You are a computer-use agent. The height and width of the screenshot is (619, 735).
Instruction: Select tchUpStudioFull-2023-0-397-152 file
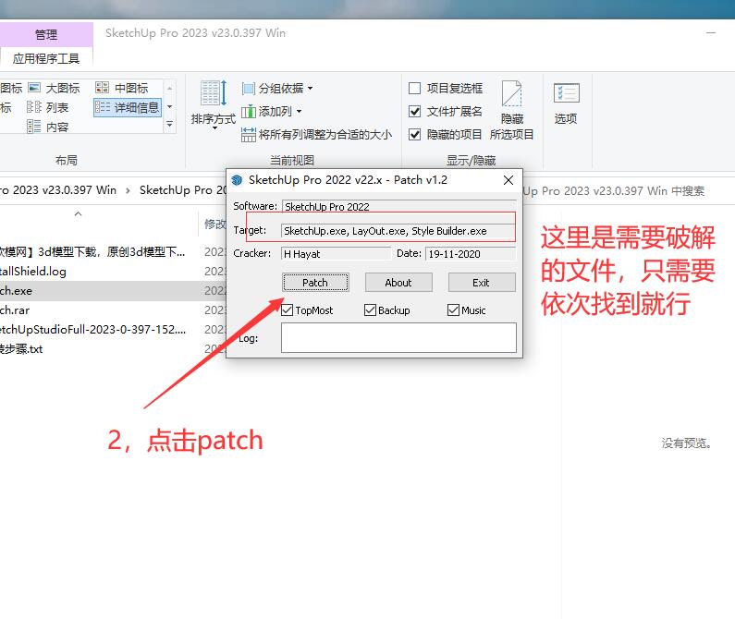tap(92, 330)
